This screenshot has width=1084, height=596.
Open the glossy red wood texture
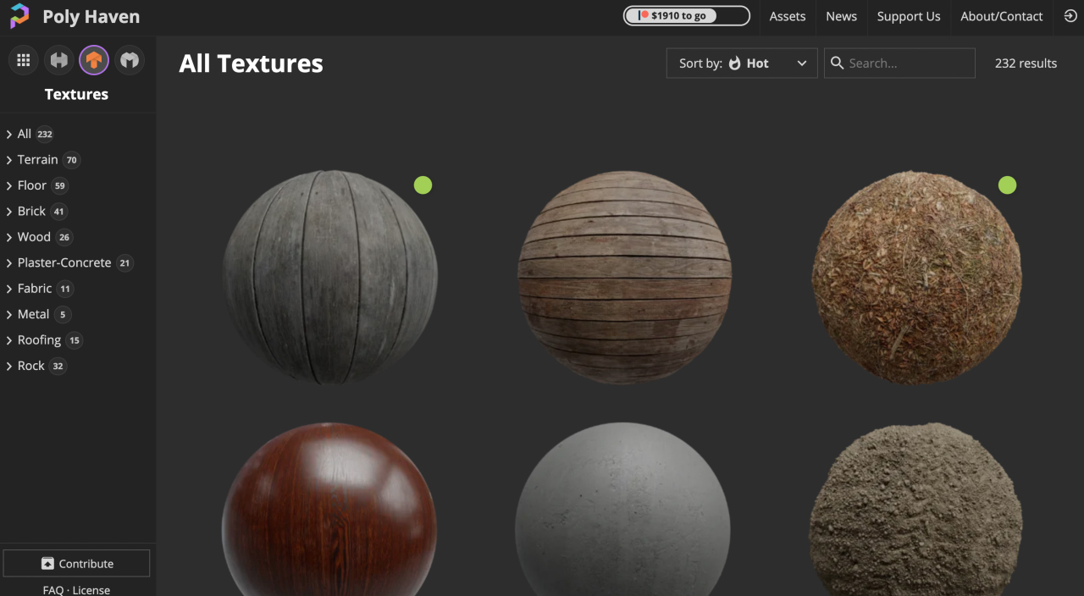(x=329, y=509)
